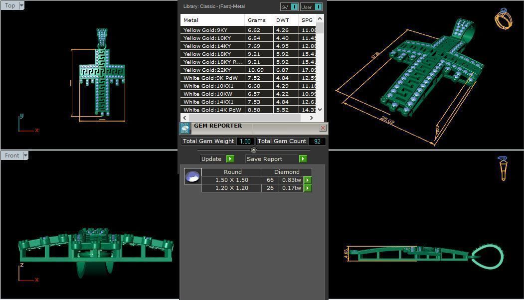Viewport: 524px width, 300px height.
Task: Click the Update button
Action: [x=211, y=159]
